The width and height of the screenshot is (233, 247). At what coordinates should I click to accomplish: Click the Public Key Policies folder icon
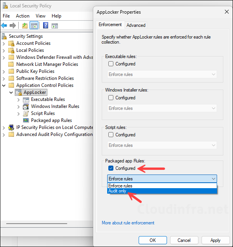(x=11, y=71)
